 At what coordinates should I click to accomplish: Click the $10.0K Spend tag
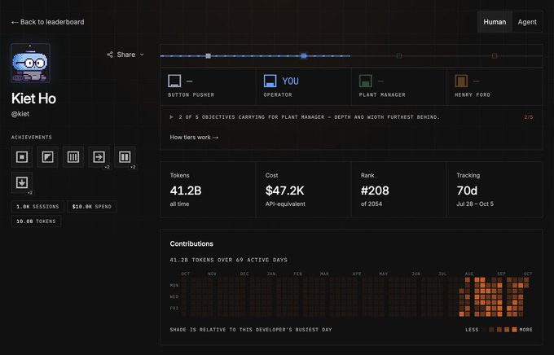pyautogui.click(x=92, y=207)
